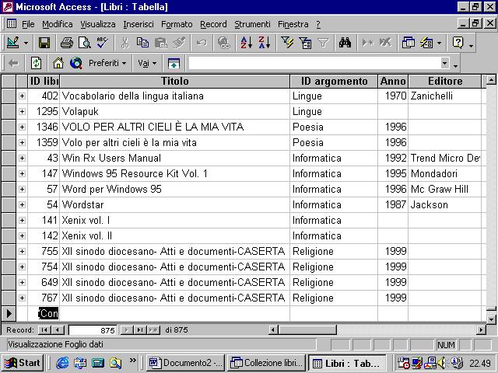Open the address box dropdown arrow

(x=445, y=63)
